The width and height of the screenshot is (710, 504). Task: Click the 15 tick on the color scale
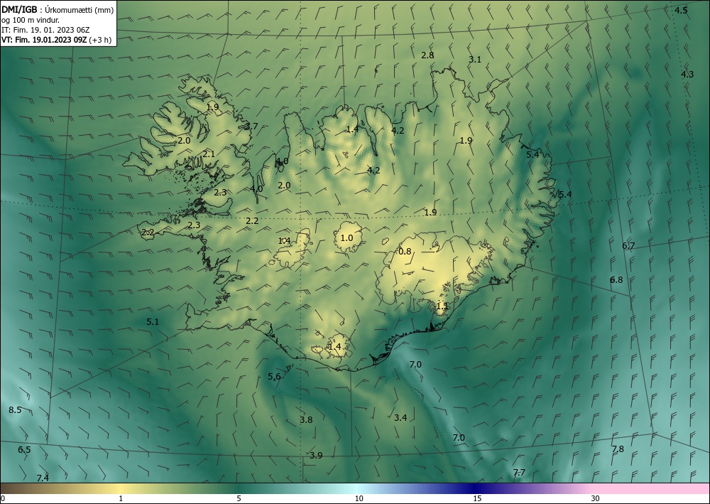point(477,498)
